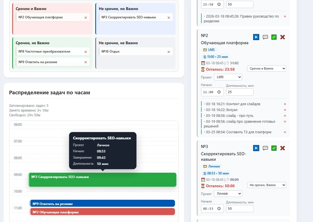The width and height of the screenshot is (313, 222).
Task: Click task №3 duration field under Личное project
Action: click(x=240, y=209)
